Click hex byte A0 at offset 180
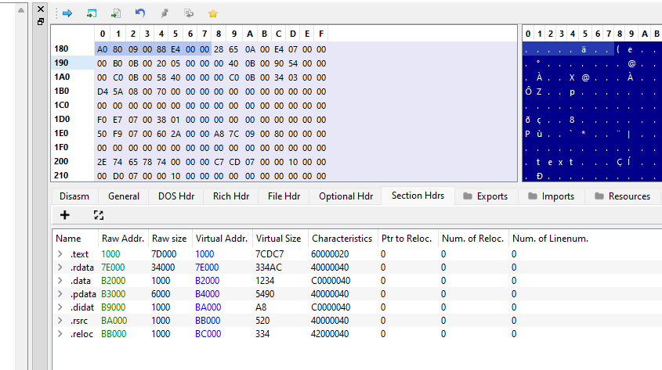Screen dimensions: 662x370 [x=102, y=49]
